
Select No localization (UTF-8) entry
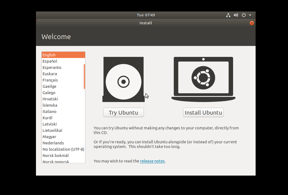(x=63, y=149)
